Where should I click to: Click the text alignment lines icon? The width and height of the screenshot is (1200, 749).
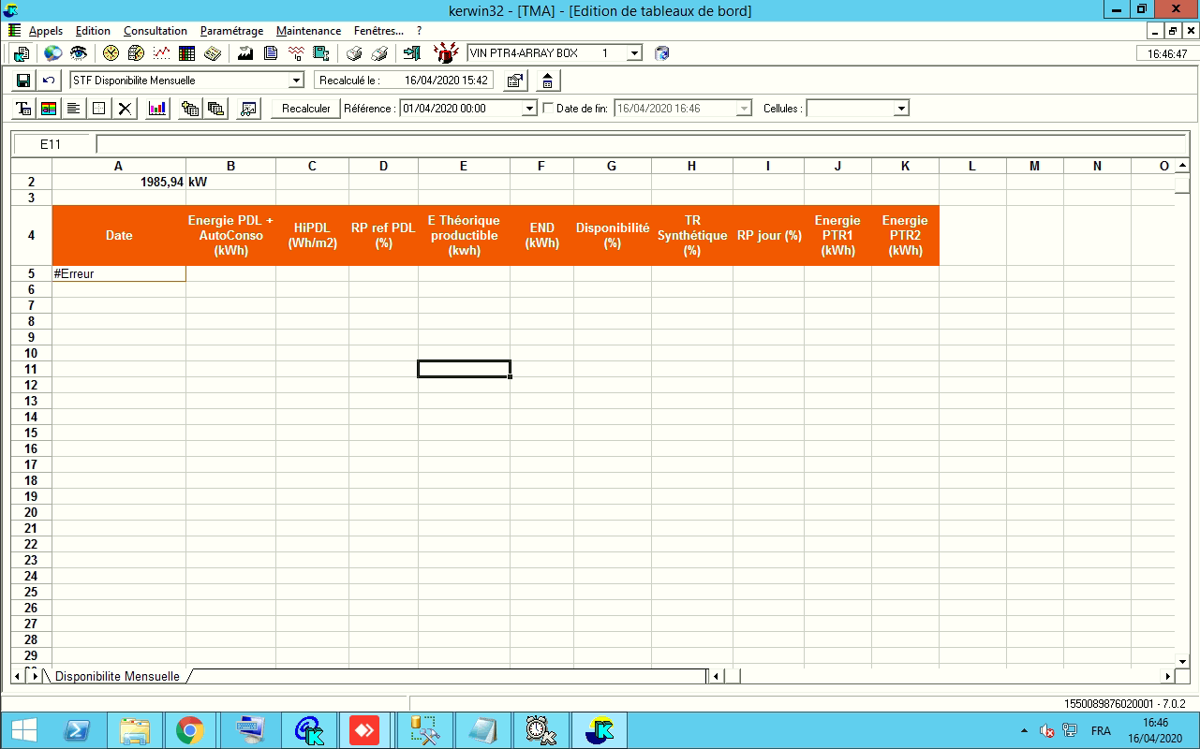click(x=73, y=109)
